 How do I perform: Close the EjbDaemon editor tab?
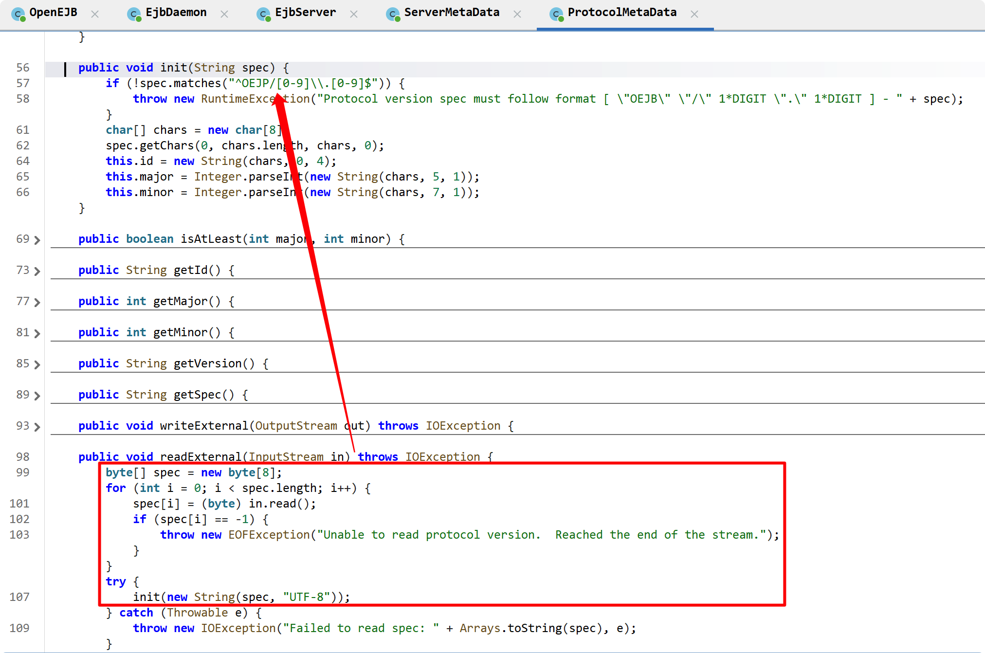(224, 14)
